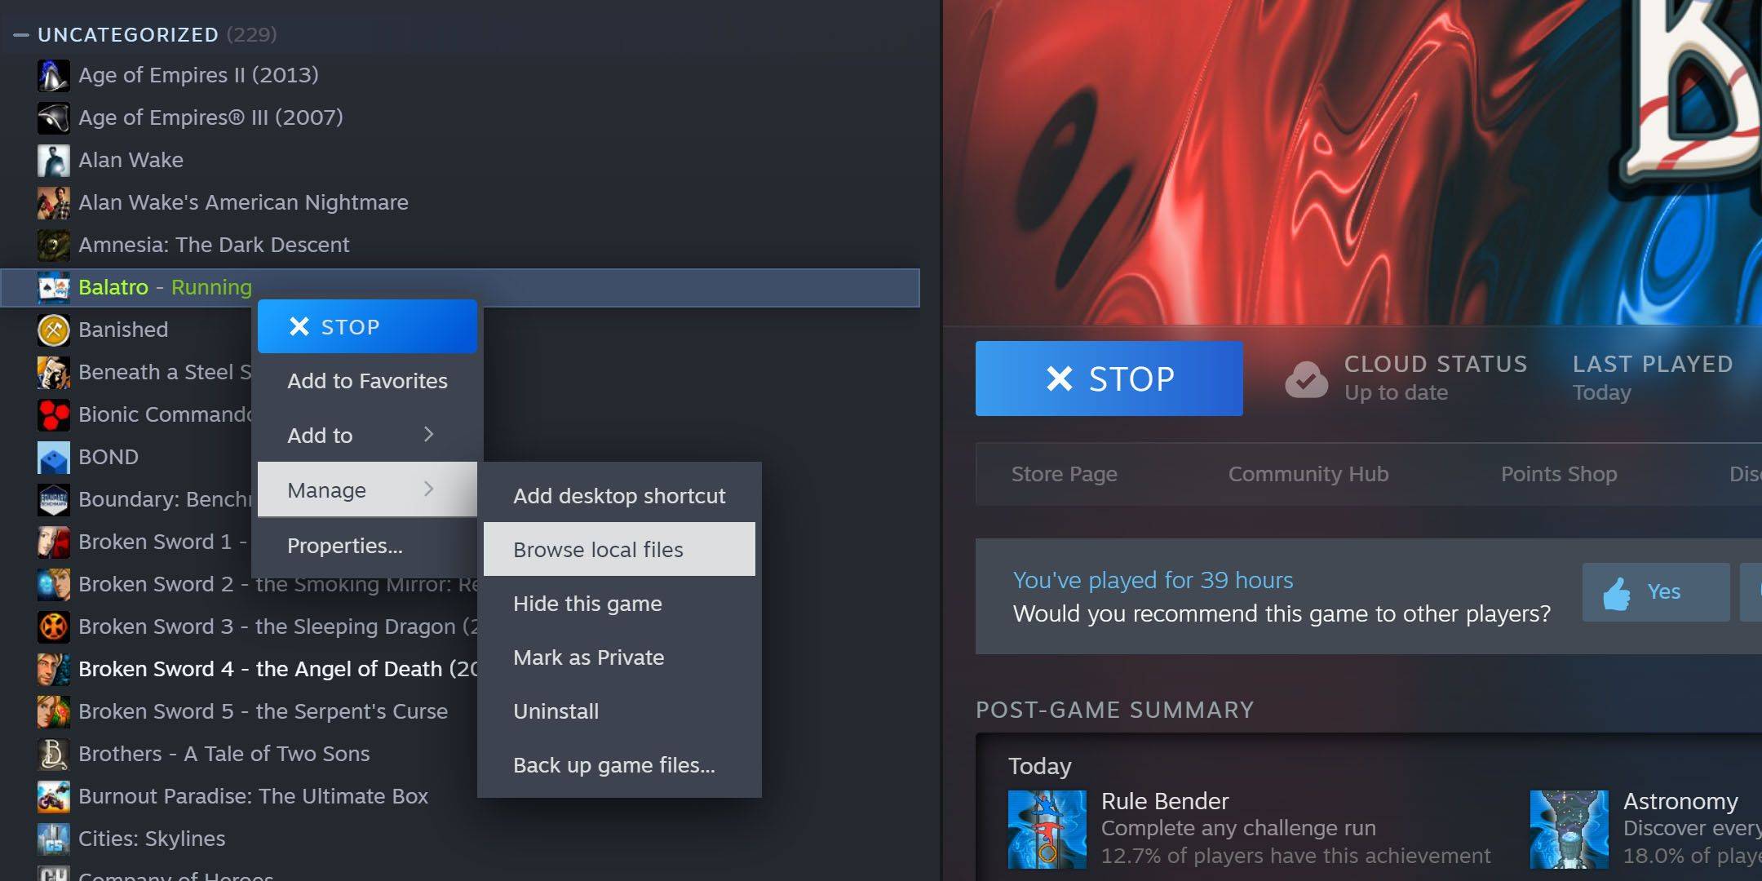This screenshot has width=1762, height=881.
Task: Click the Store Page tab
Action: pos(1062,472)
